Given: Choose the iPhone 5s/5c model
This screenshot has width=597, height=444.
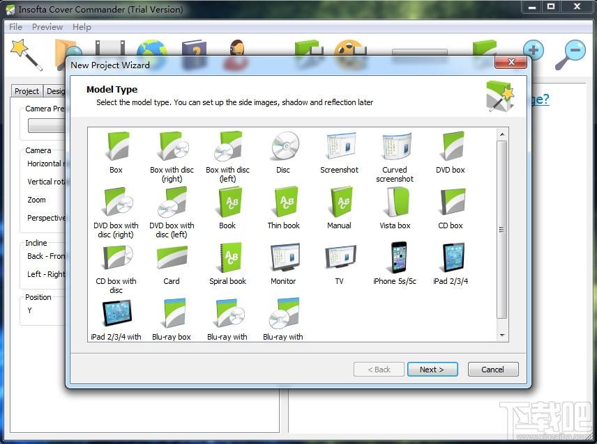Looking at the screenshot, I should coord(395,264).
